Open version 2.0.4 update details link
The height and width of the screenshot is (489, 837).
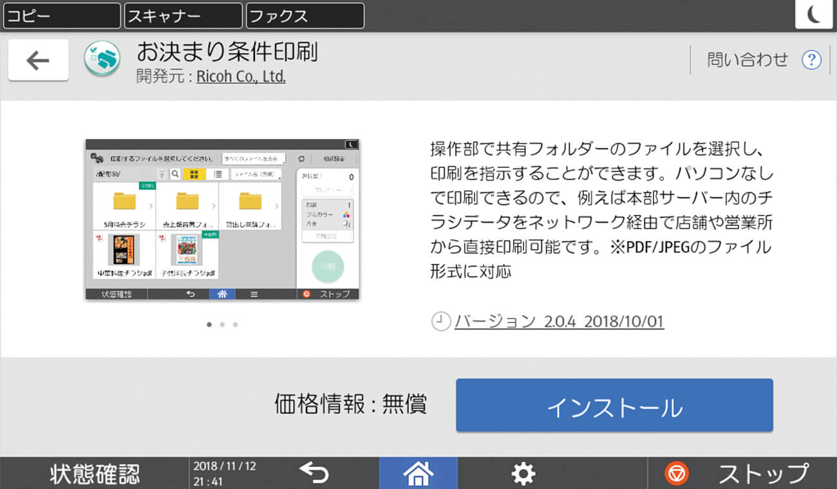[560, 320]
